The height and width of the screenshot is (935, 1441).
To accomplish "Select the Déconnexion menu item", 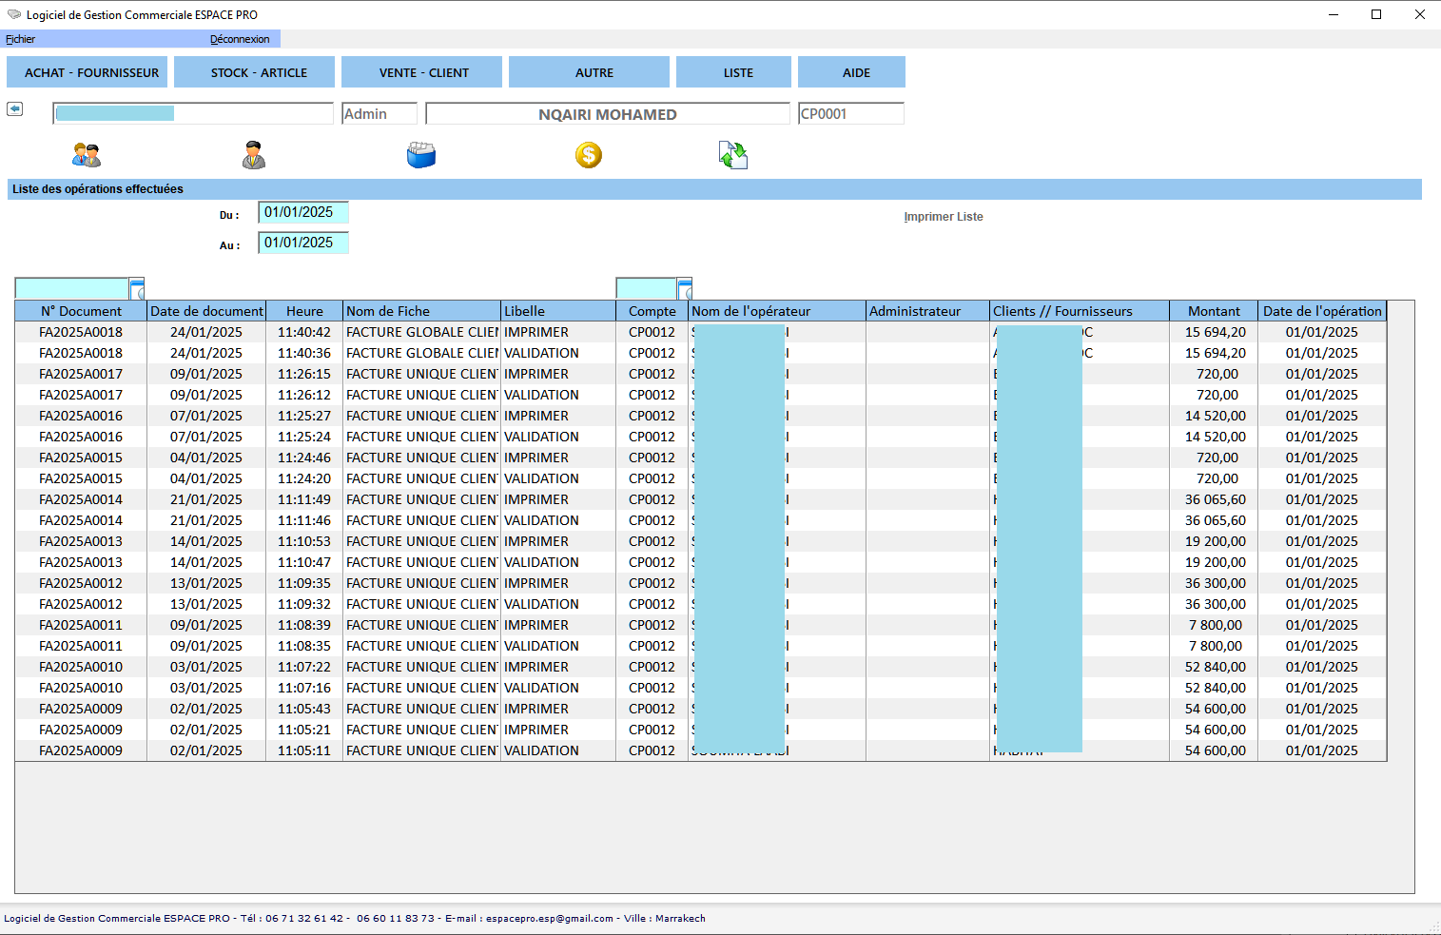I will click(x=240, y=39).
